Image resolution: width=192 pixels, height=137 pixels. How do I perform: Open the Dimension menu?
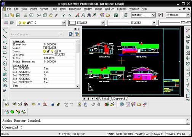click(75, 9)
